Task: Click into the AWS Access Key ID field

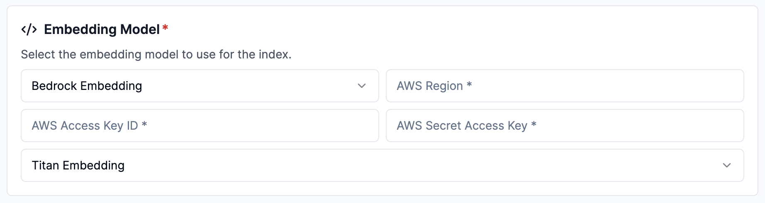Action: coord(200,126)
